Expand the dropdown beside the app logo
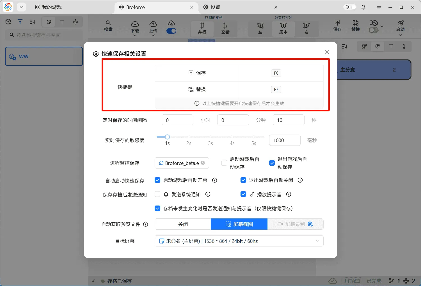 (21, 7)
